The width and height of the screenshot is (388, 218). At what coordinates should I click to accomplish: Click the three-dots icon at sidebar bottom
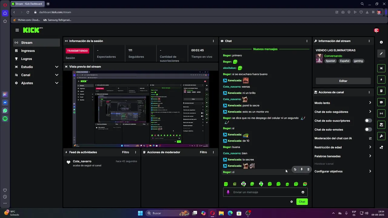pos(5,203)
